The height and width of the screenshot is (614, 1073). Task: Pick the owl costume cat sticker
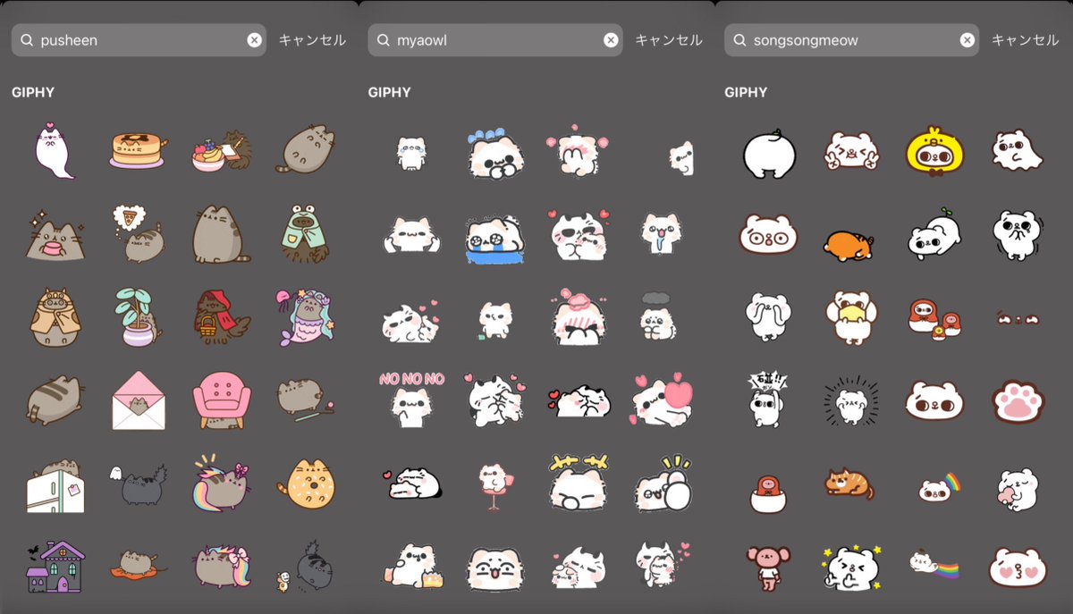tap(55, 317)
